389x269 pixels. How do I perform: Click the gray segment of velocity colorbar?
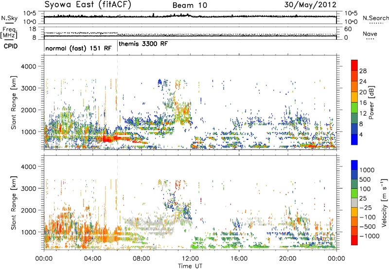click(x=354, y=202)
